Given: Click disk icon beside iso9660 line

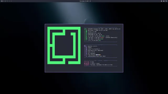Looking at the screenshot, I should tap(86, 38).
